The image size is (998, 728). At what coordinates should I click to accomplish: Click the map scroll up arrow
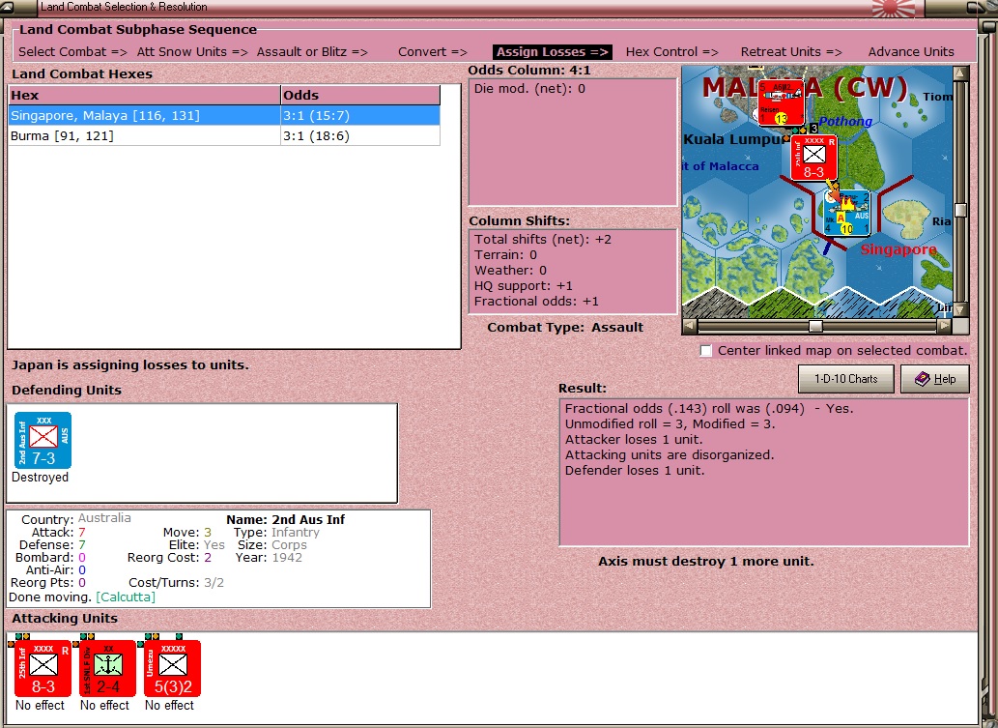tap(960, 73)
